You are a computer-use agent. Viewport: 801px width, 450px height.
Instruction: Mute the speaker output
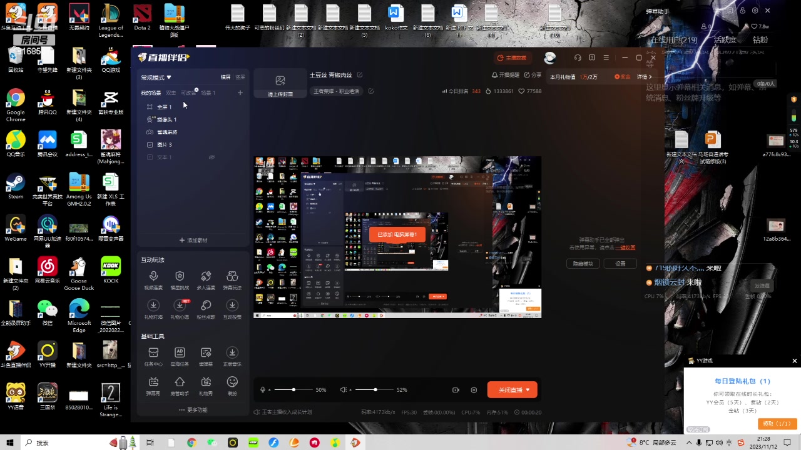coord(342,390)
